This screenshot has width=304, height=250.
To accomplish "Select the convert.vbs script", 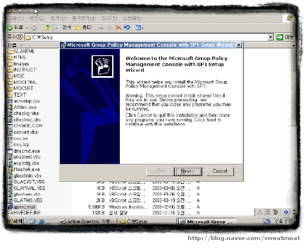I will coord(23,132).
